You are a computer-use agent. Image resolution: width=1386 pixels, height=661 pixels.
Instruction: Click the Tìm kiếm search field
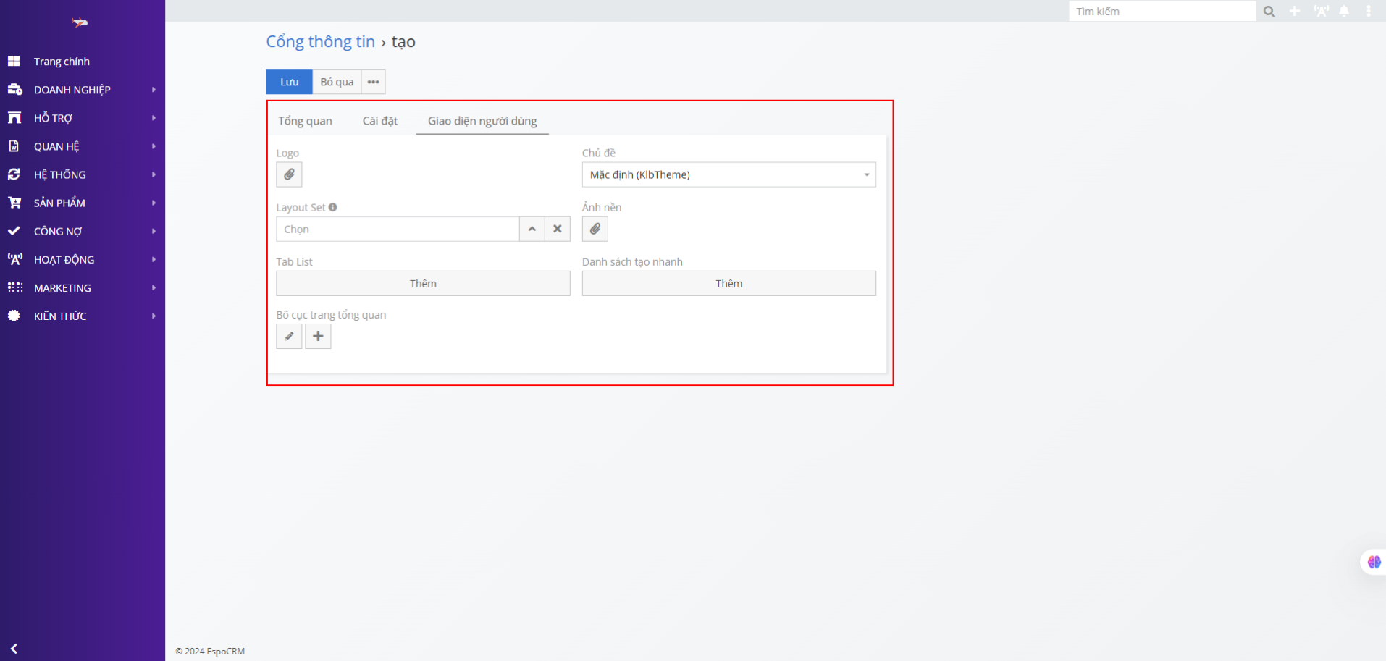[x=1162, y=12]
